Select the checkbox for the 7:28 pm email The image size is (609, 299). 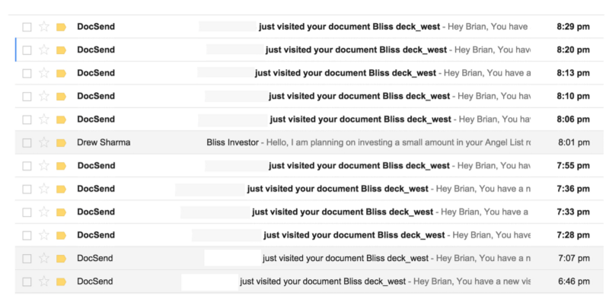coord(27,236)
